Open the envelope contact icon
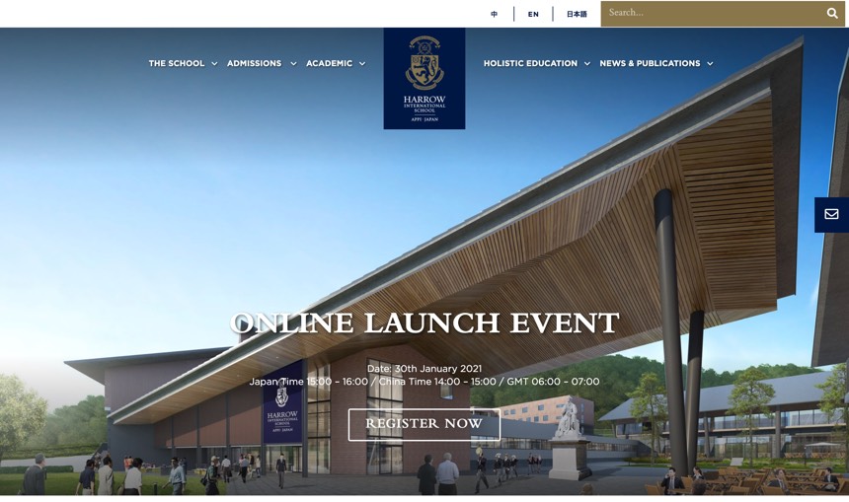849x502 pixels. tap(831, 215)
